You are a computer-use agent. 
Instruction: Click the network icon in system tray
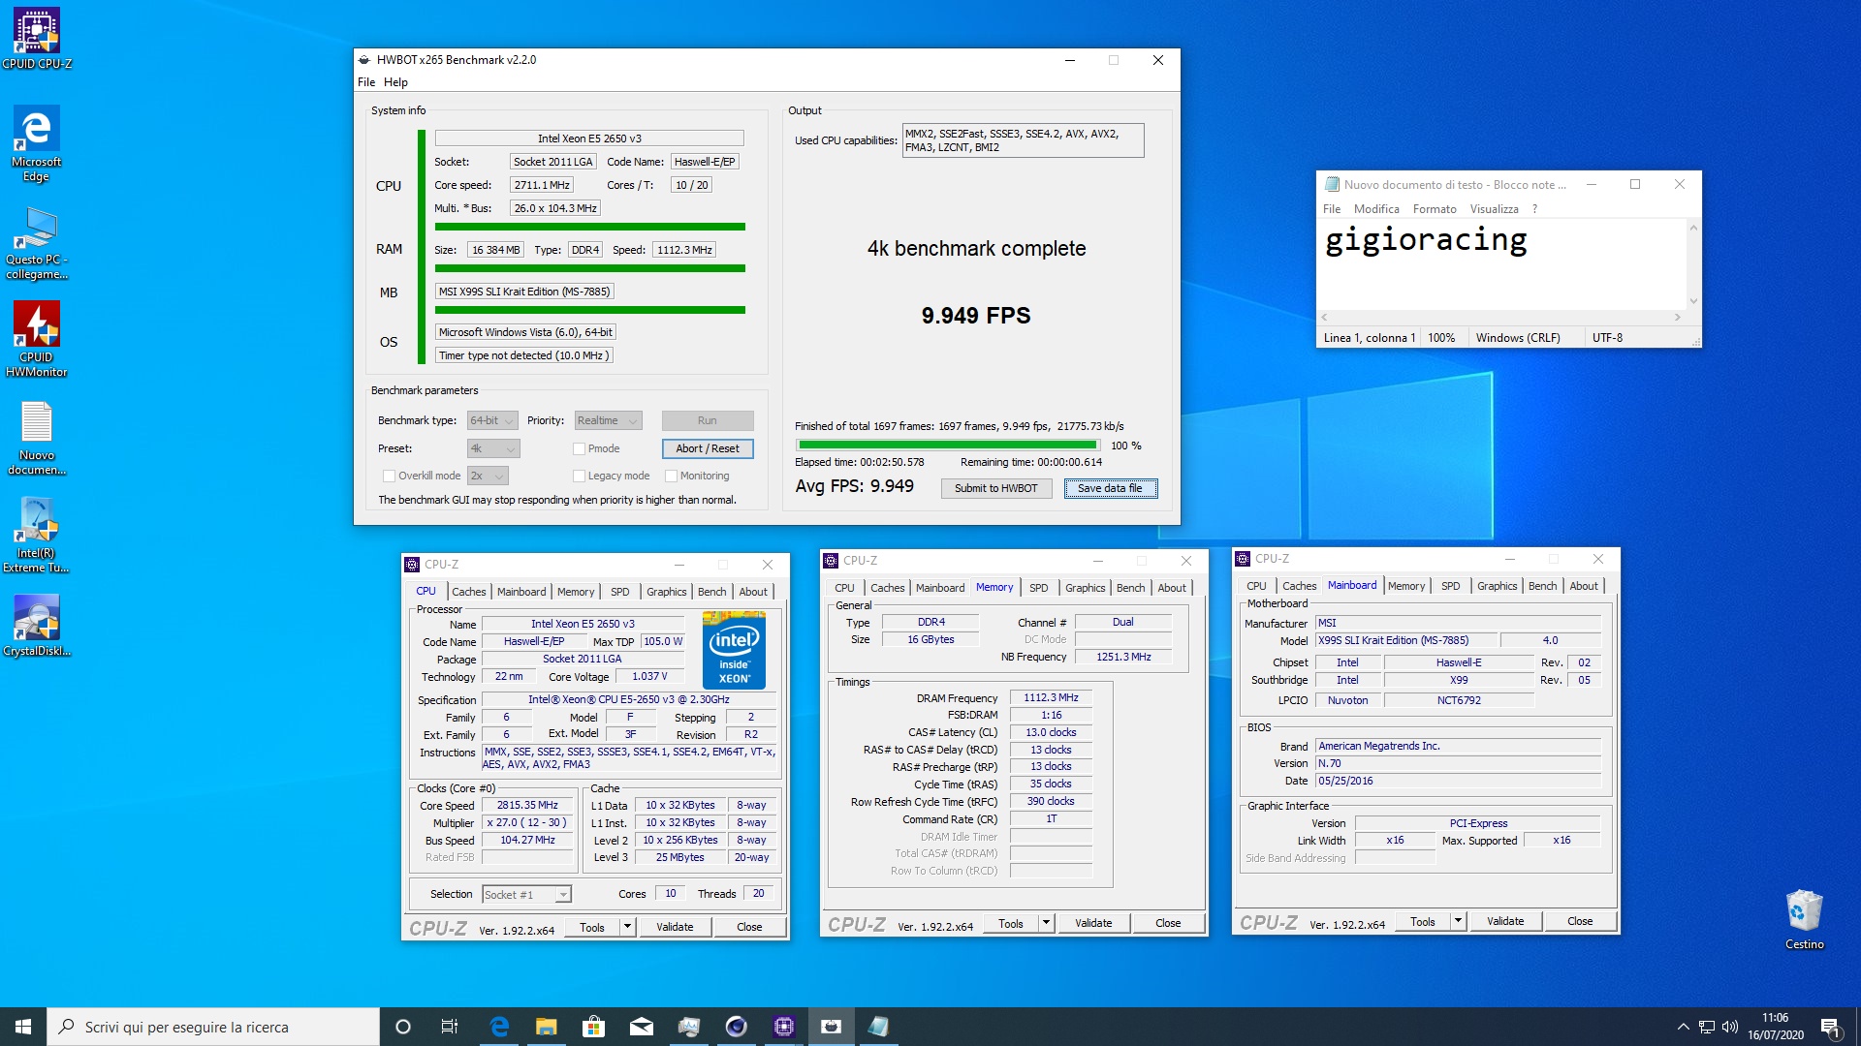click(x=1707, y=1027)
